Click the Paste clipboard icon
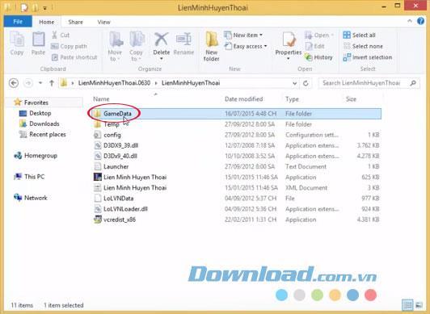This screenshot has height=314, width=430. (39, 44)
